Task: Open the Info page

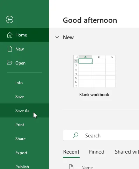Action: (24, 83)
